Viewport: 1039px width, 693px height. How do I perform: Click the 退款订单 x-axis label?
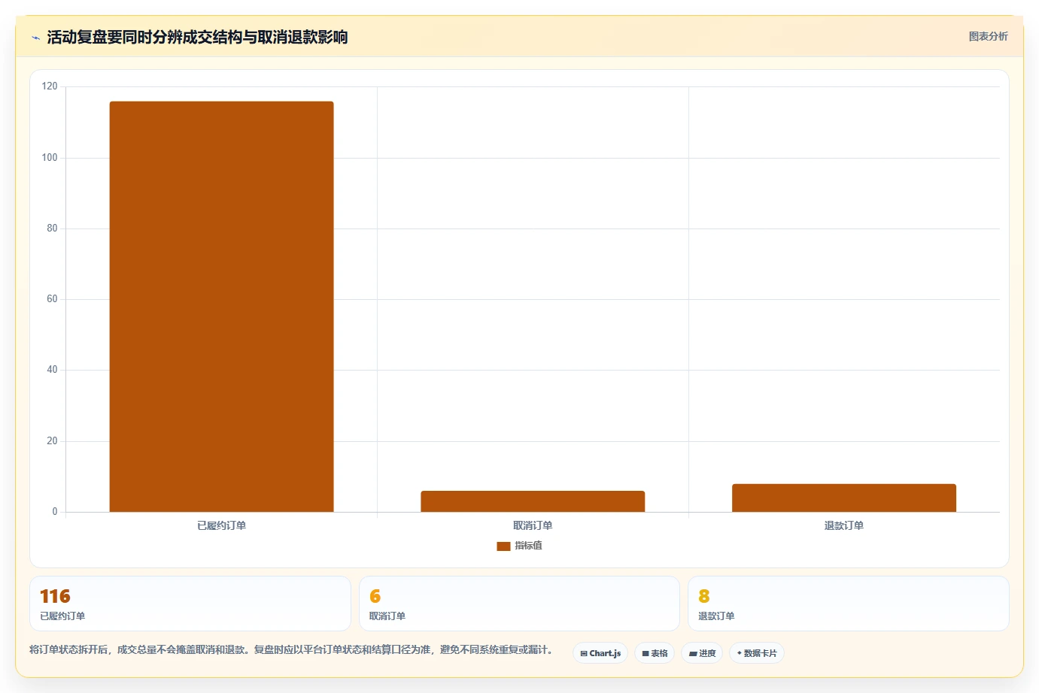point(844,525)
